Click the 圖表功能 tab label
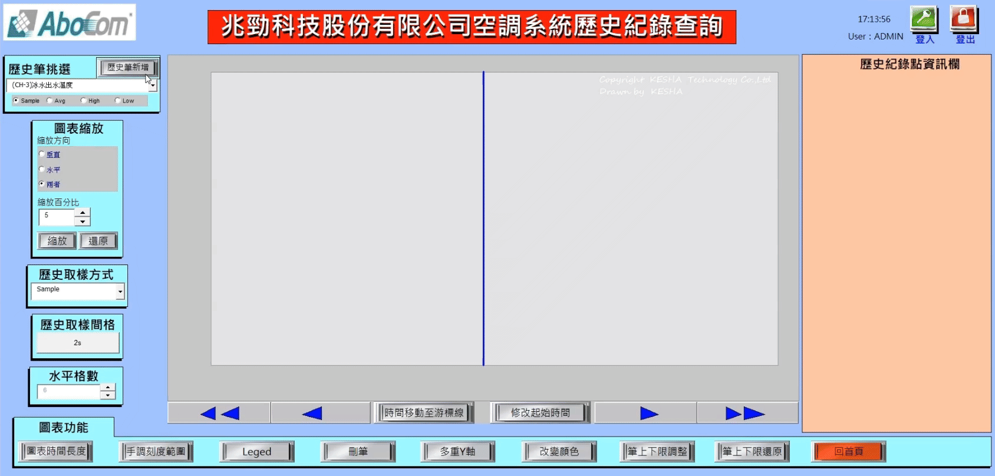This screenshot has height=476, width=995. 63,427
